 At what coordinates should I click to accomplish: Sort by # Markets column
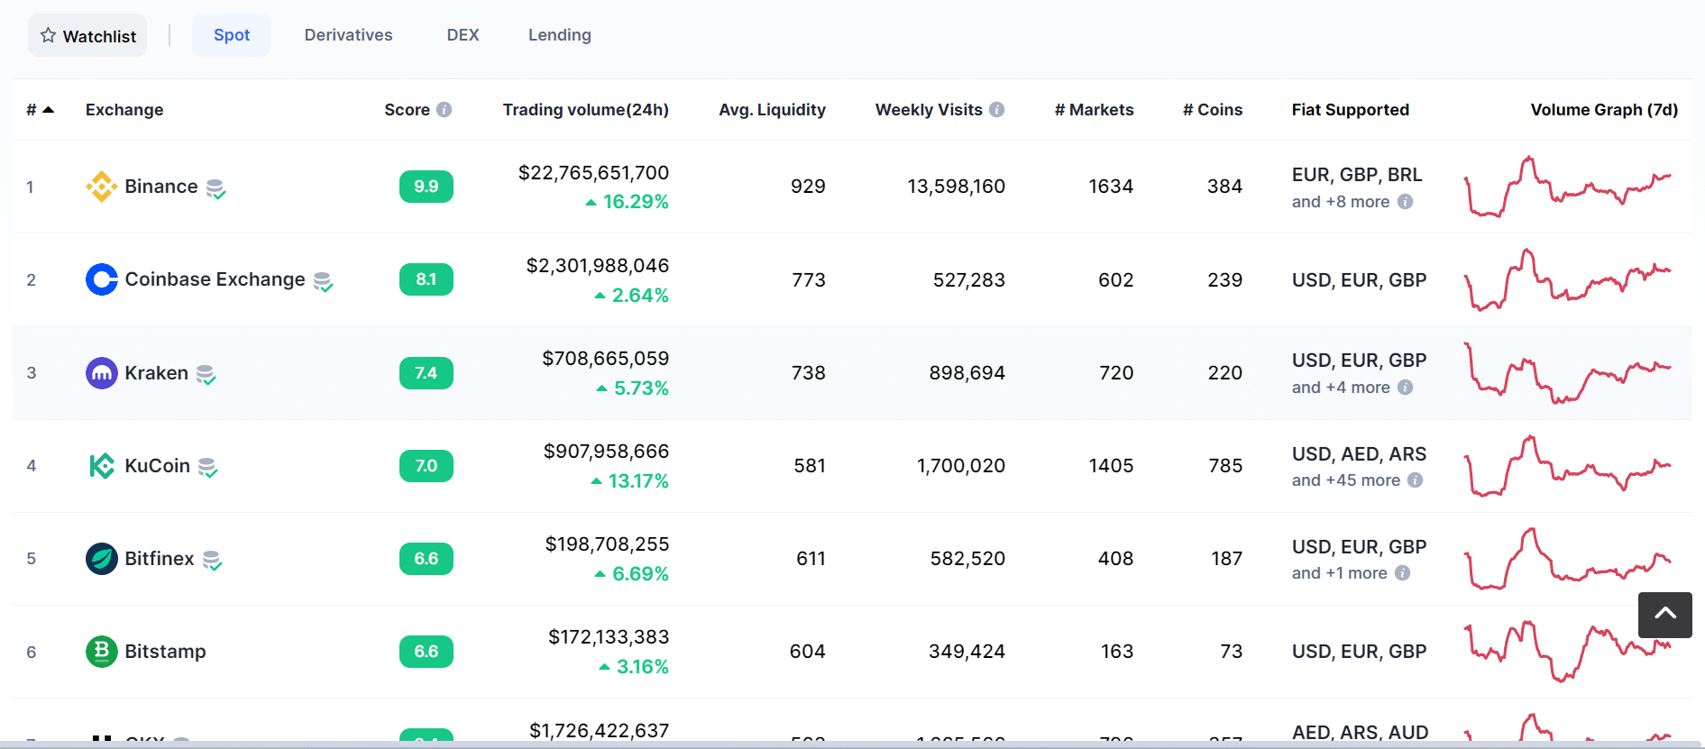[x=1095, y=110]
